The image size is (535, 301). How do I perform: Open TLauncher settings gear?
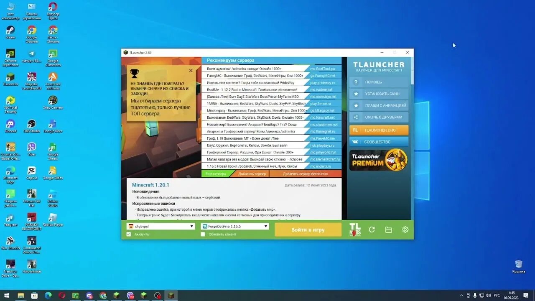pyautogui.click(x=405, y=230)
